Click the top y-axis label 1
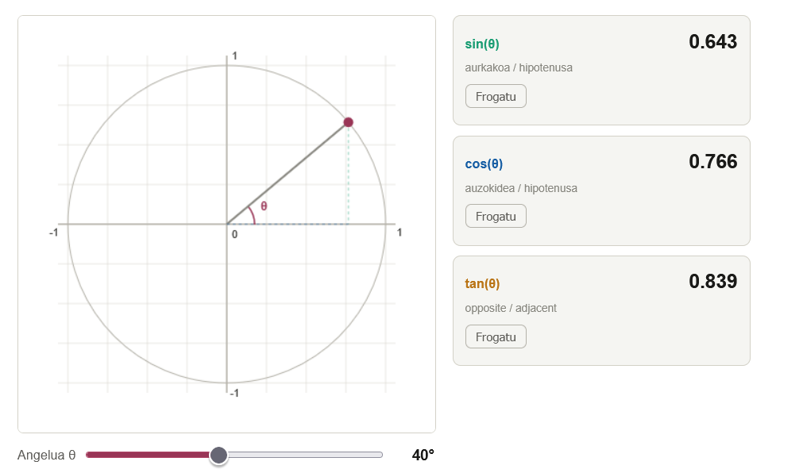Viewport: 803px width, 473px height. 234,56
